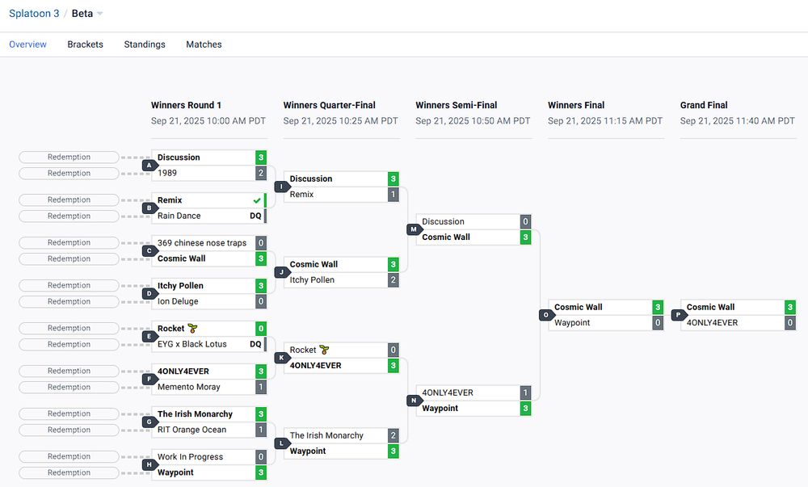The height and width of the screenshot is (487, 808).
Task: Click the match O badge icon
Action: pyautogui.click(x=545, y=315)
